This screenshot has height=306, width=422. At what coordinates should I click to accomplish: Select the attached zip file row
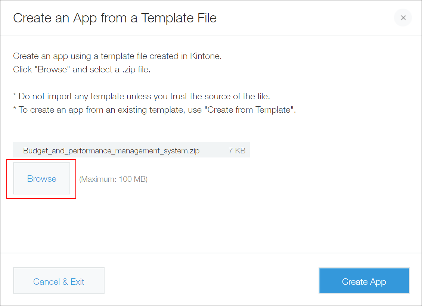tap(131, 150)
